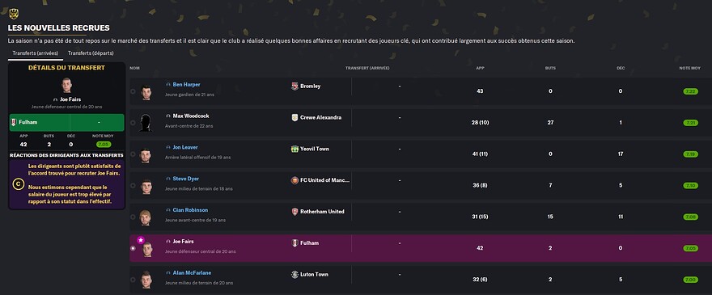Click the Luton Town club badge
The image size is (712, 295).
tap(295, 275)
